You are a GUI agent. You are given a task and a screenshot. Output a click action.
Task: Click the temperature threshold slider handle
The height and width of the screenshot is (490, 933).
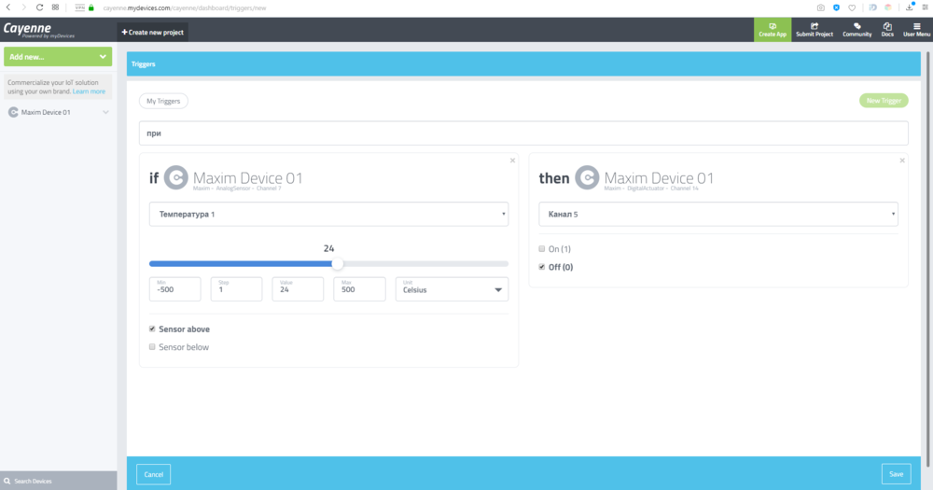pyautogui.click(x=337, y=264)
